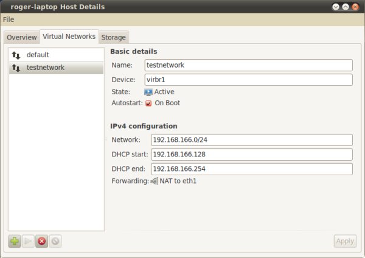Click the DHCP start field
The width and height of the screenshot is (365, 258).
tap(251, 155)
